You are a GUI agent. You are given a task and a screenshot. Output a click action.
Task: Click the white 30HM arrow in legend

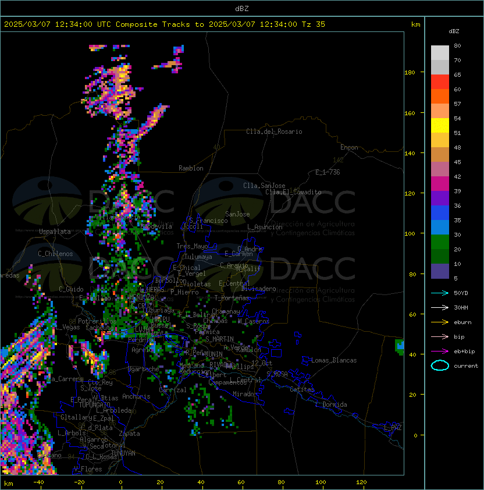pyautogui.click(x=440, y=307)
